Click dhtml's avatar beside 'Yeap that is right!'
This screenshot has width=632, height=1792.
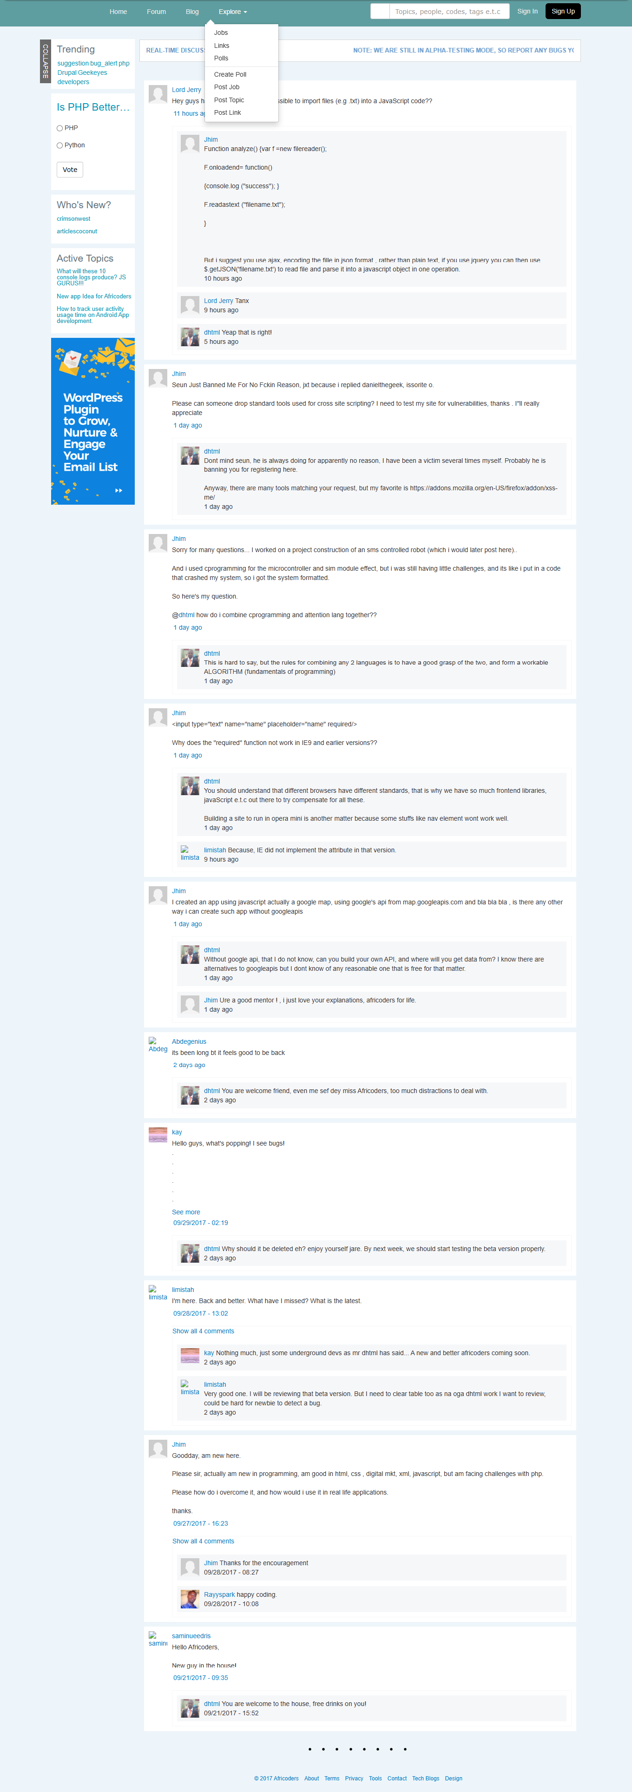[190, 336]
